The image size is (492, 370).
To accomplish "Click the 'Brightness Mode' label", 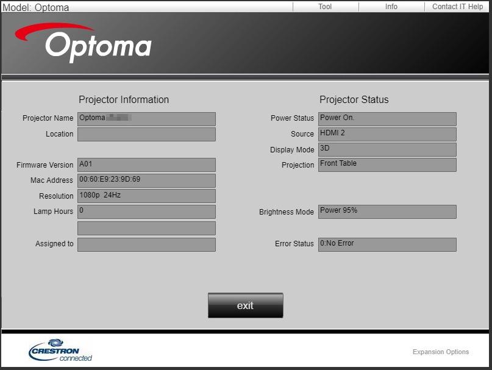I will 286,212.
